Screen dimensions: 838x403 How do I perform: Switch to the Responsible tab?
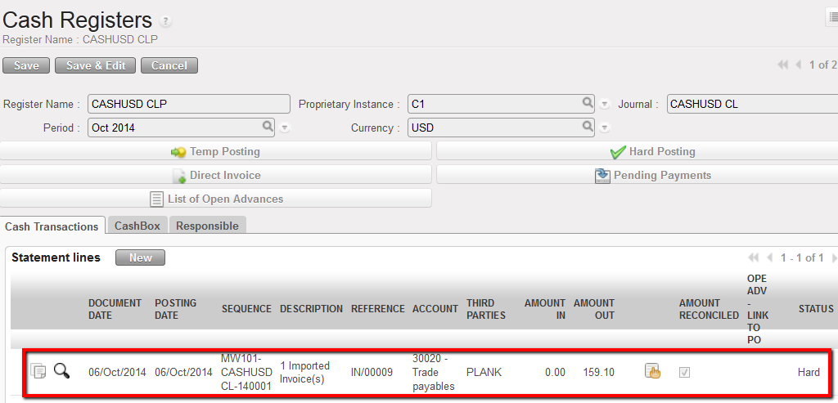pyautogui.click(x=208, y=226)
